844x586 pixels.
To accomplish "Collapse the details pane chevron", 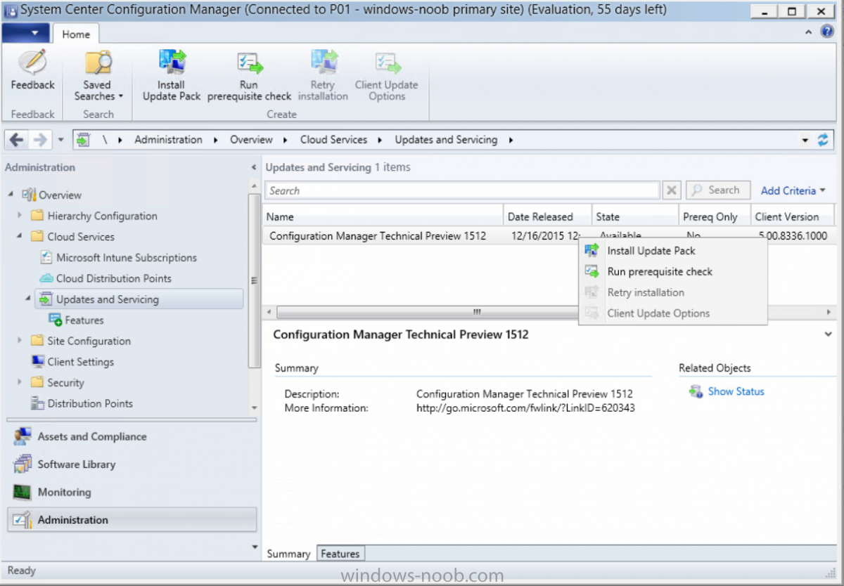I will click(x=828, y=335).
